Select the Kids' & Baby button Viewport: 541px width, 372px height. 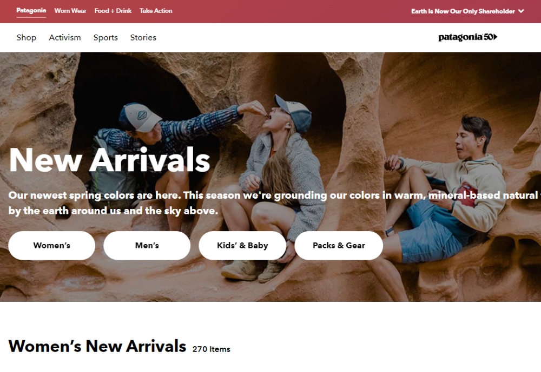[242, 245]
